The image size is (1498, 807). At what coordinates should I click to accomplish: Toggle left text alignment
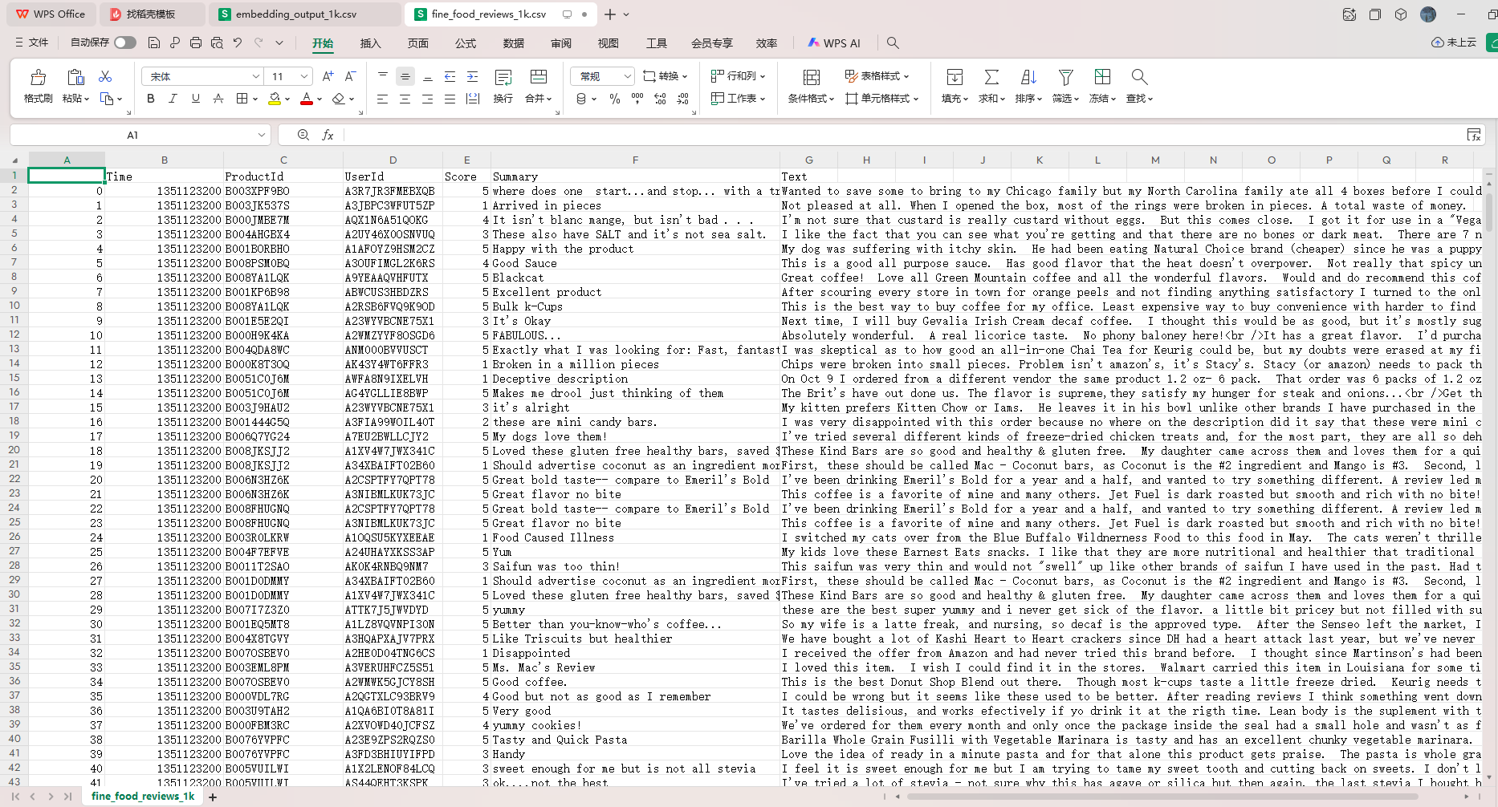(382, 99)
